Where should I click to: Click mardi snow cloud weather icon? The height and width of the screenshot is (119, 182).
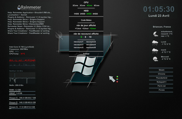click(x=155, y=51)
